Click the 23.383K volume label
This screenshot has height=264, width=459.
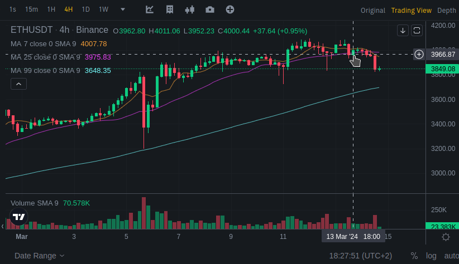pyautogui.click(x=443, y=226)
